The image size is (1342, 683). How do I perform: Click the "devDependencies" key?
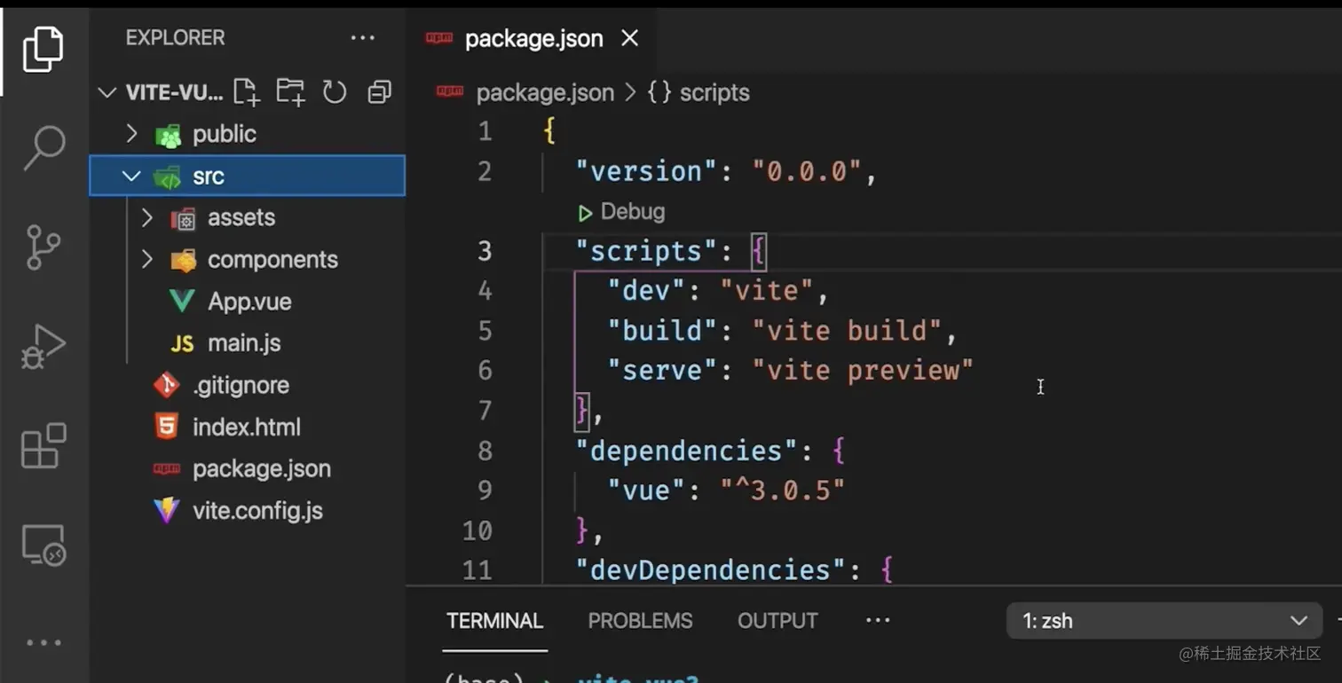click(x=711, y=569)
